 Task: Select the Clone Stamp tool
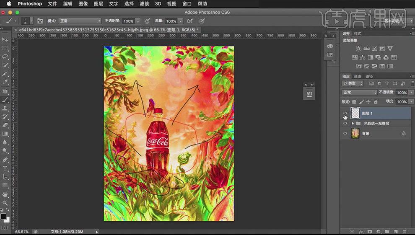(x=5, y=108)
